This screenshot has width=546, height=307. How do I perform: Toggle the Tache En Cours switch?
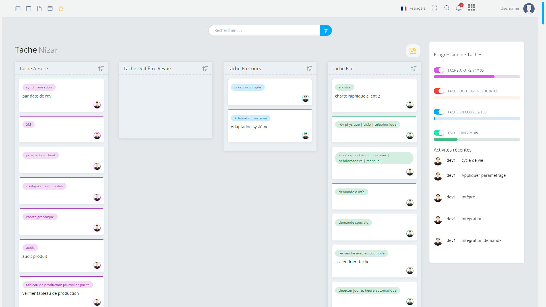click(439, 112)
